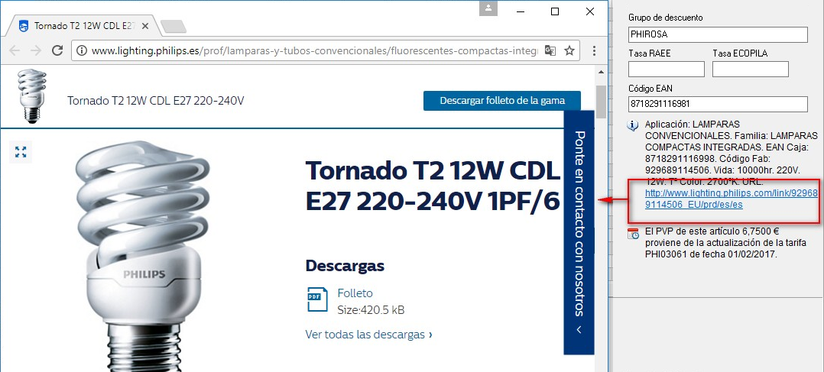This screenshot has height=372, width=824.
Task: Click the Código EAN field
Action: (x=718, y=104)
